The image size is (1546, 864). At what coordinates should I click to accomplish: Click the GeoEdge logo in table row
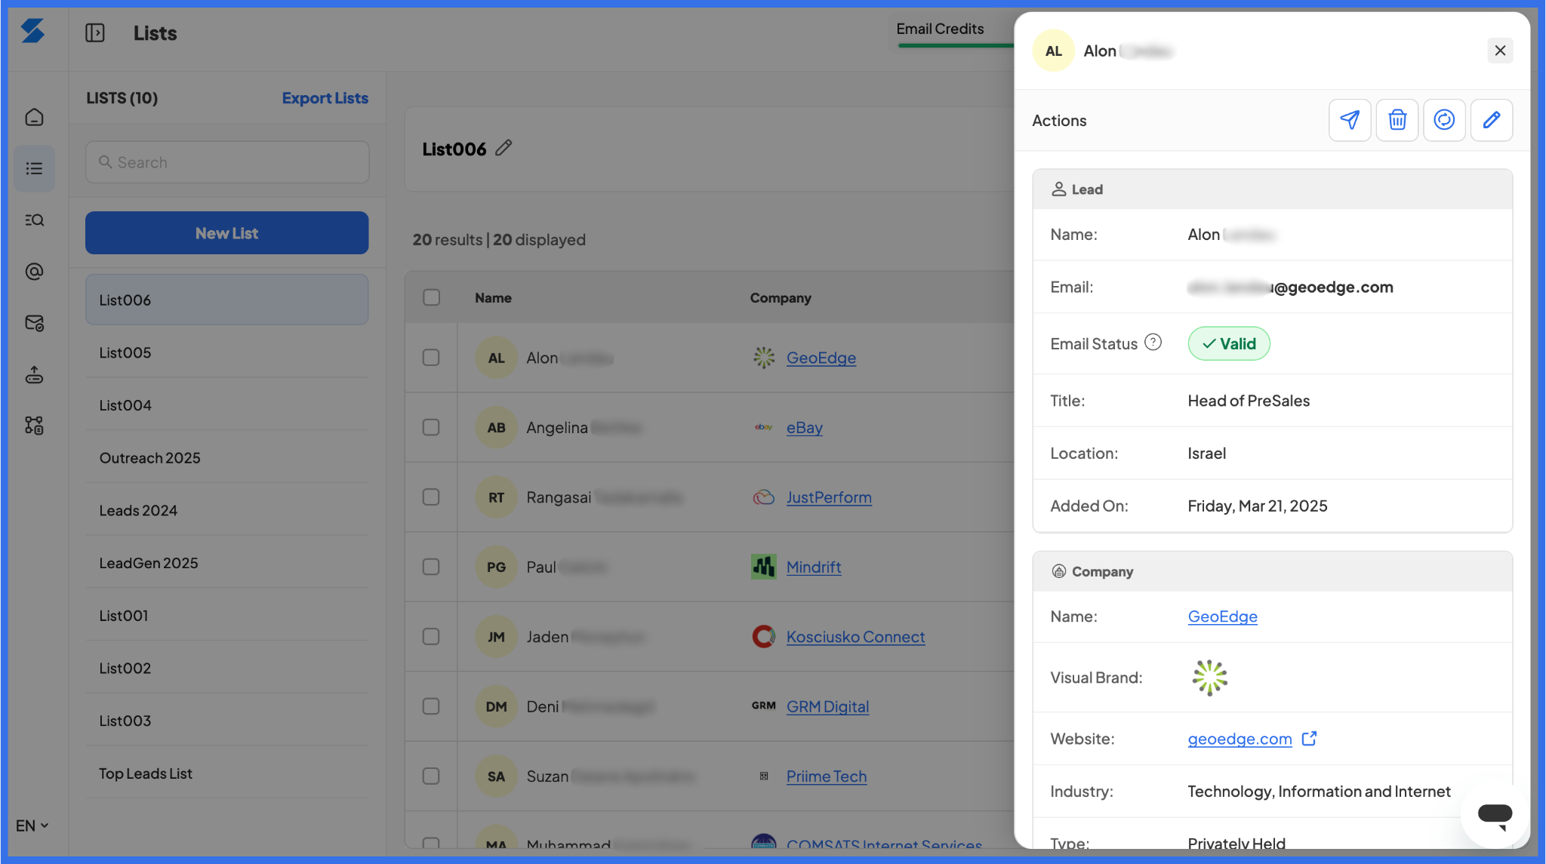tap(764, 358)
